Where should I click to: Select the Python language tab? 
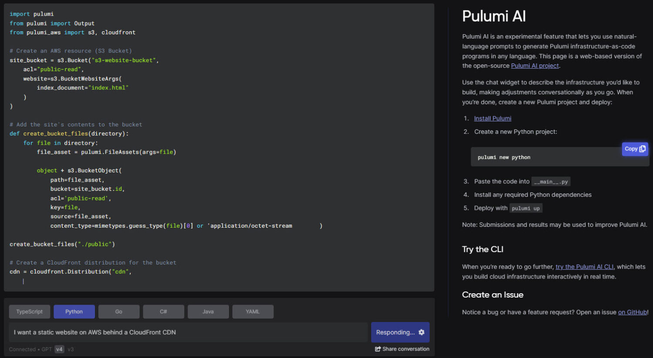(x=74, y=312)
